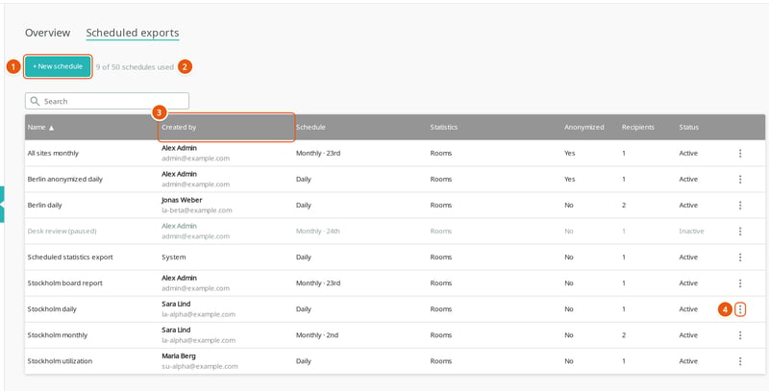Click 'Monthly · 2nd' schedule cell
Image resolution: width=769 pixels, height=391 pixels.
317,335
